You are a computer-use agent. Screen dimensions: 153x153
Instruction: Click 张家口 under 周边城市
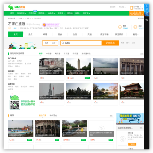22,76
